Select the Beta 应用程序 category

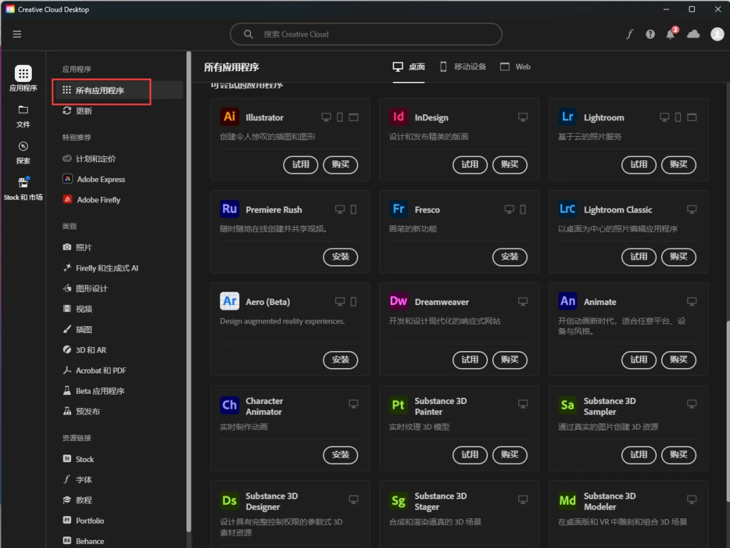[93, 391]
